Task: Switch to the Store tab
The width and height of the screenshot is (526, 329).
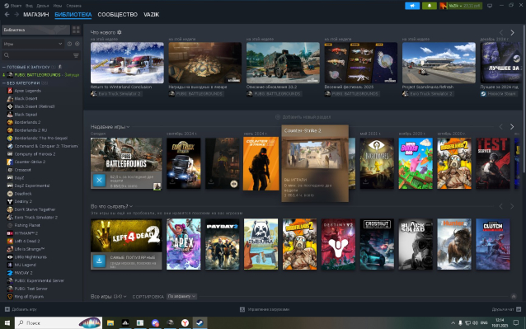Action: pyautogui.click(x=36, y=15)
